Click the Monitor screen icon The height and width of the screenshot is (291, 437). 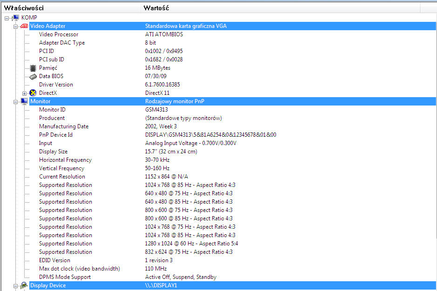coord(24,101)
